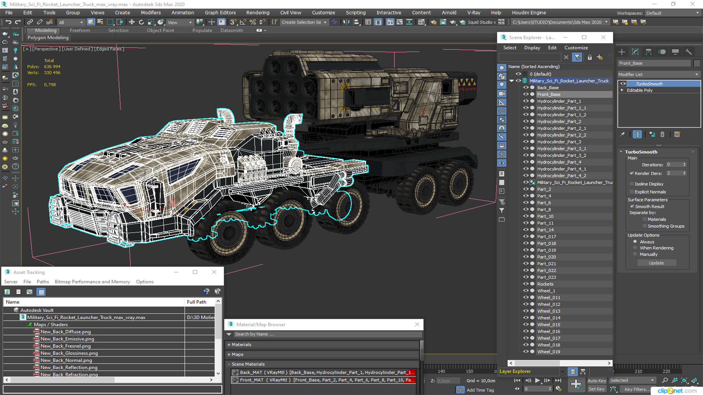Disable the TurboSmooth modifier eye
Image resolution: width=703 pixels, height=395 pixels.
point(623,84)
